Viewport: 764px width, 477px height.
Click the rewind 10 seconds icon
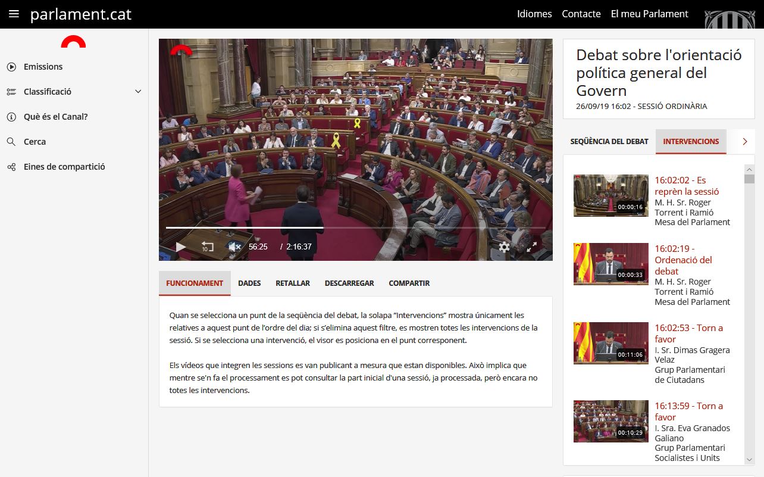207,247
